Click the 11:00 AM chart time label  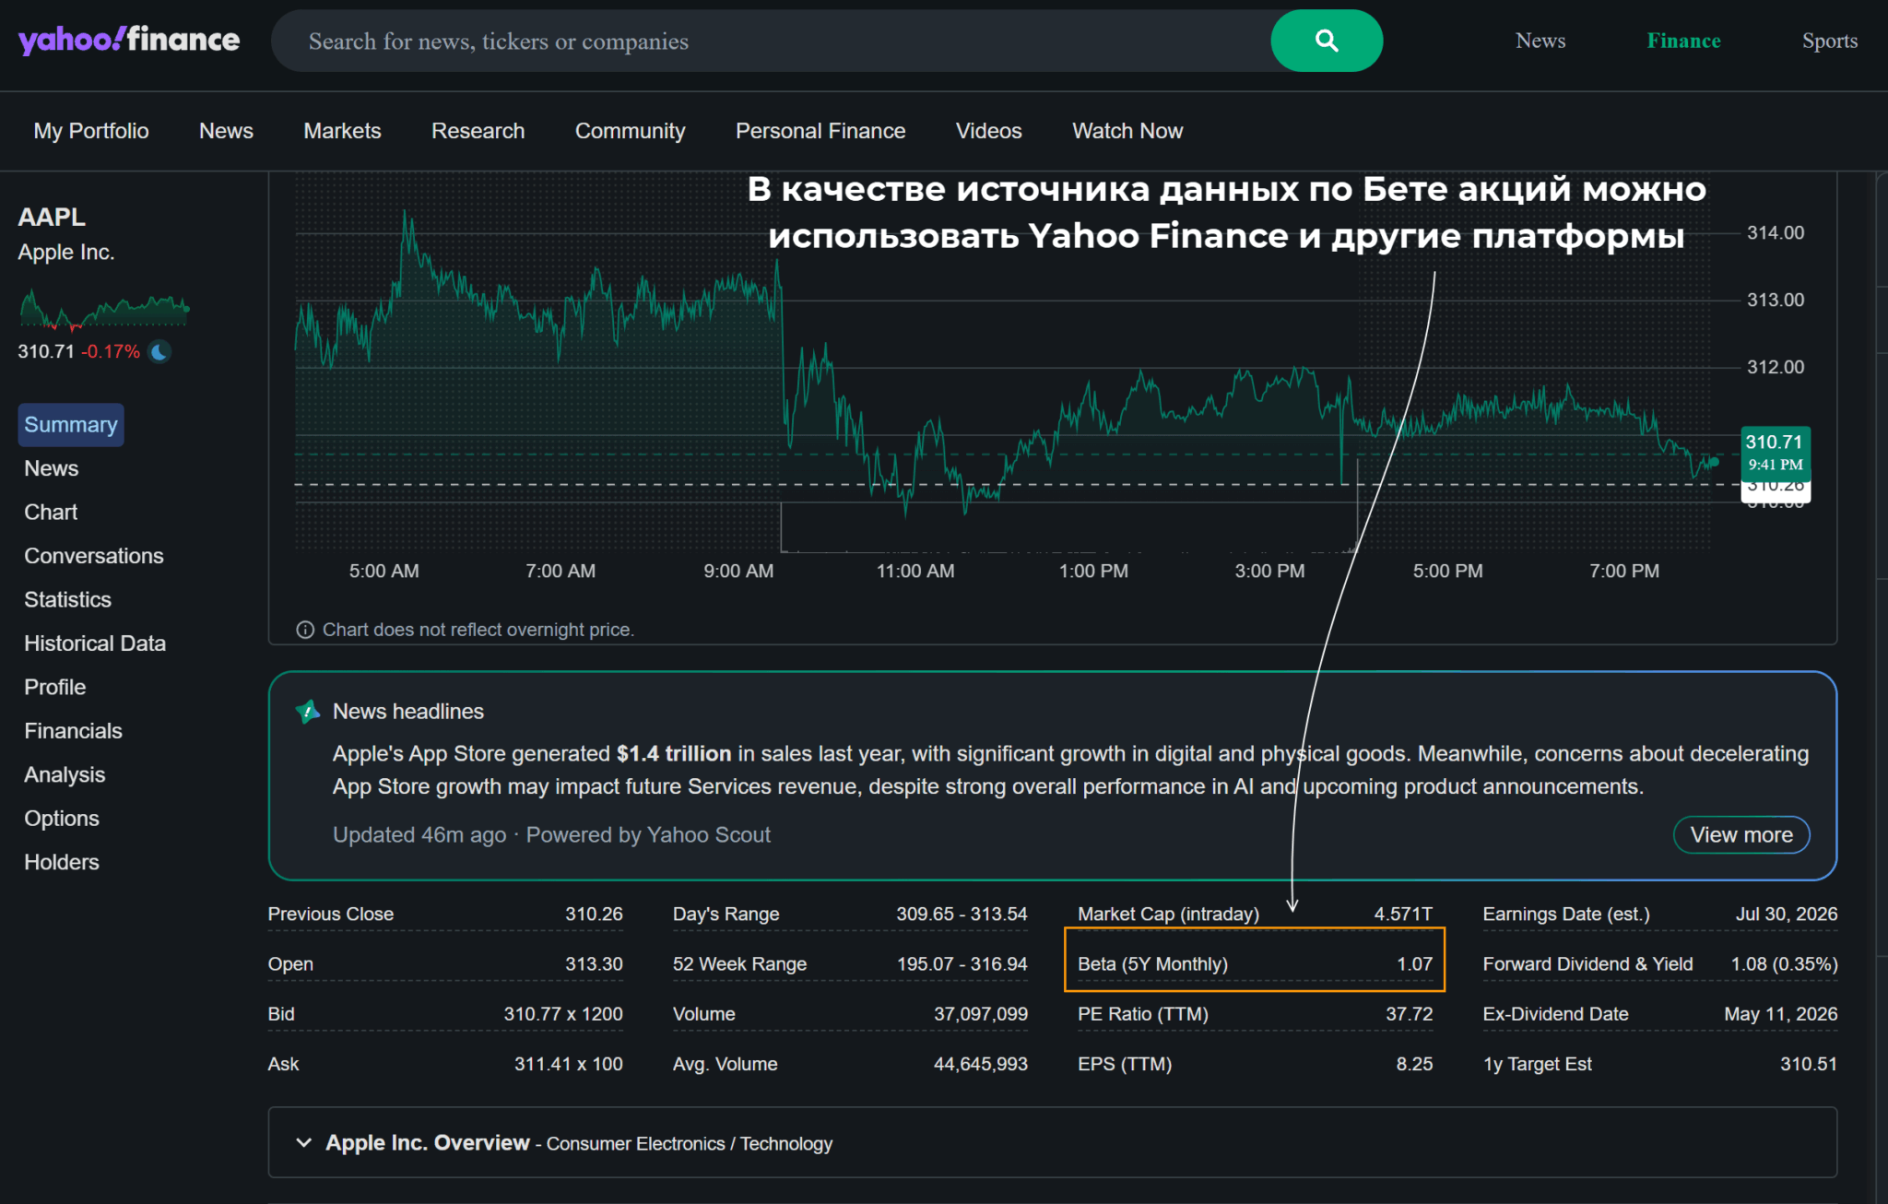point(915,572)
